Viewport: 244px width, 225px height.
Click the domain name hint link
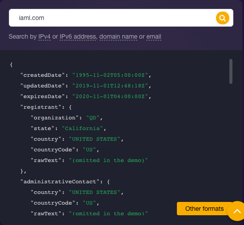coord(118,37)
